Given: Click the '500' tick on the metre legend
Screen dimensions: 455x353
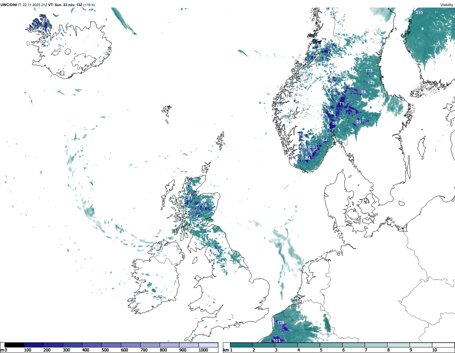Looking at the screenshot, I should [x=105, y=350].
